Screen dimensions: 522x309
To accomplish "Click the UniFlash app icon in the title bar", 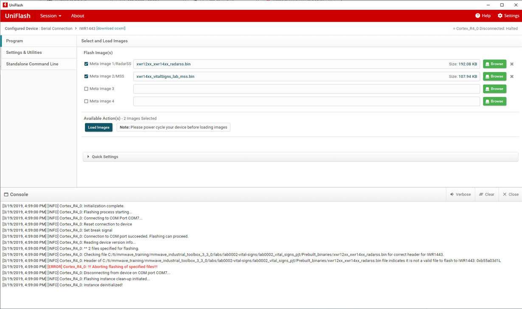I will (x=5, y=5).
